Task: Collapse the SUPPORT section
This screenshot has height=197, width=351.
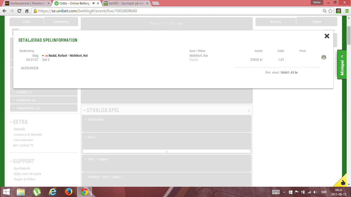Action: (22, 161)
